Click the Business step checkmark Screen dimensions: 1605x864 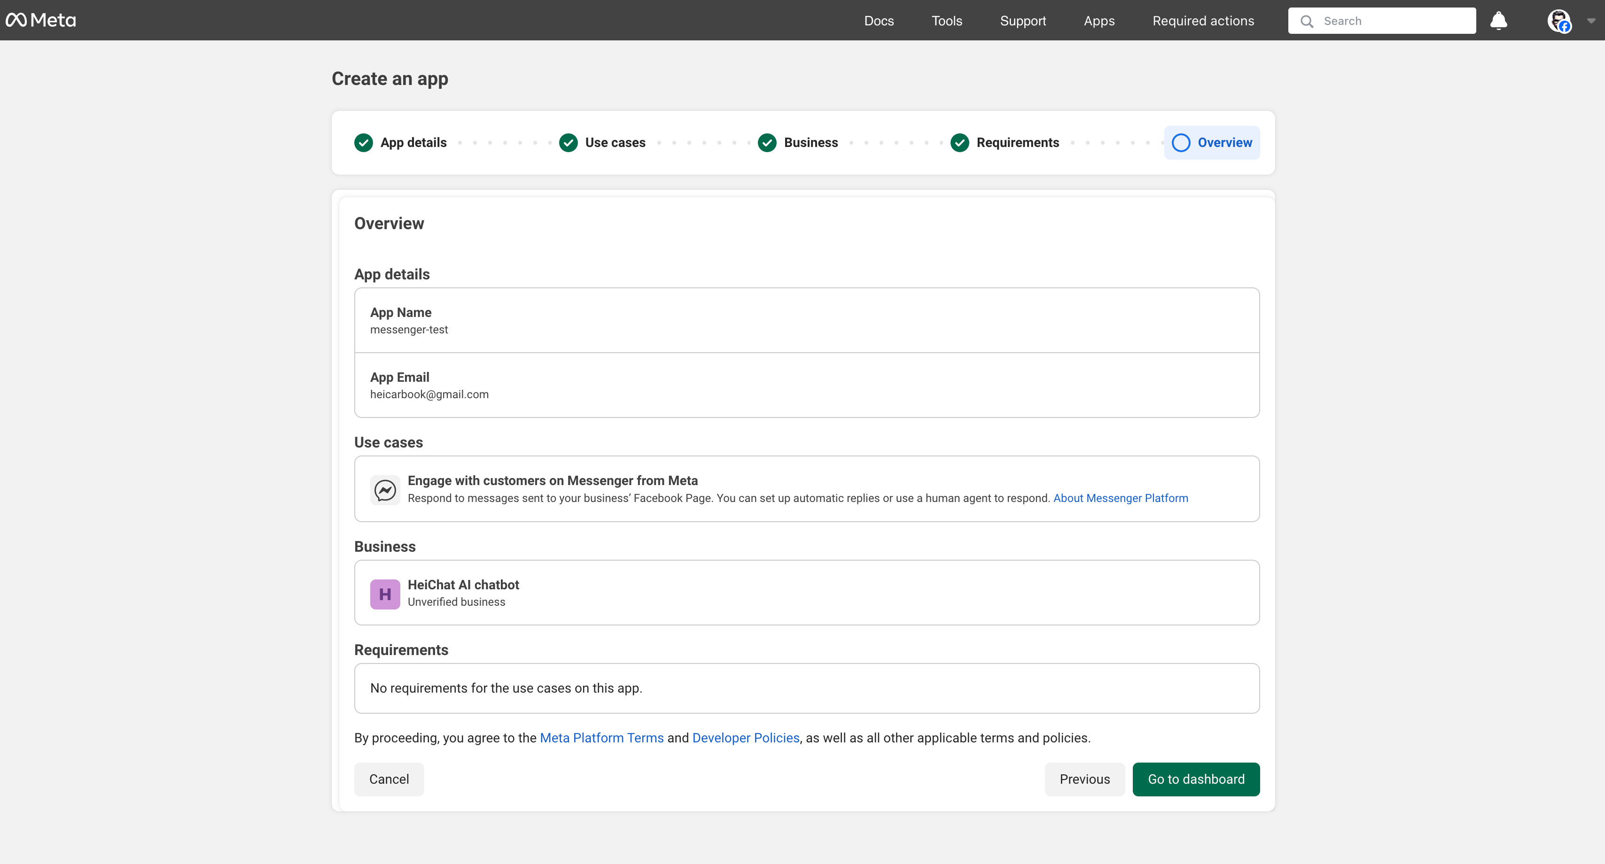[x=767, y=143]
